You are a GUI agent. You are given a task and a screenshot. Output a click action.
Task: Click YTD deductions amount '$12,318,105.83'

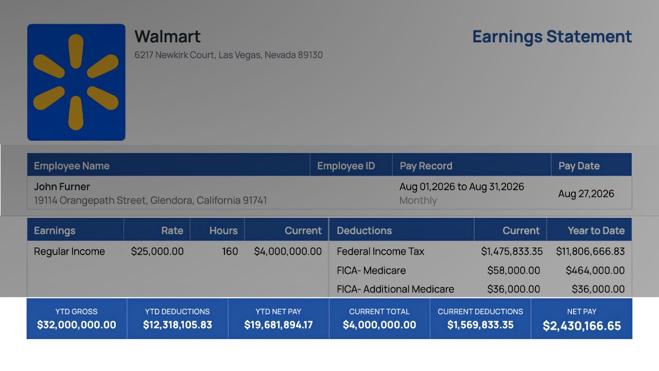[178, 325]
